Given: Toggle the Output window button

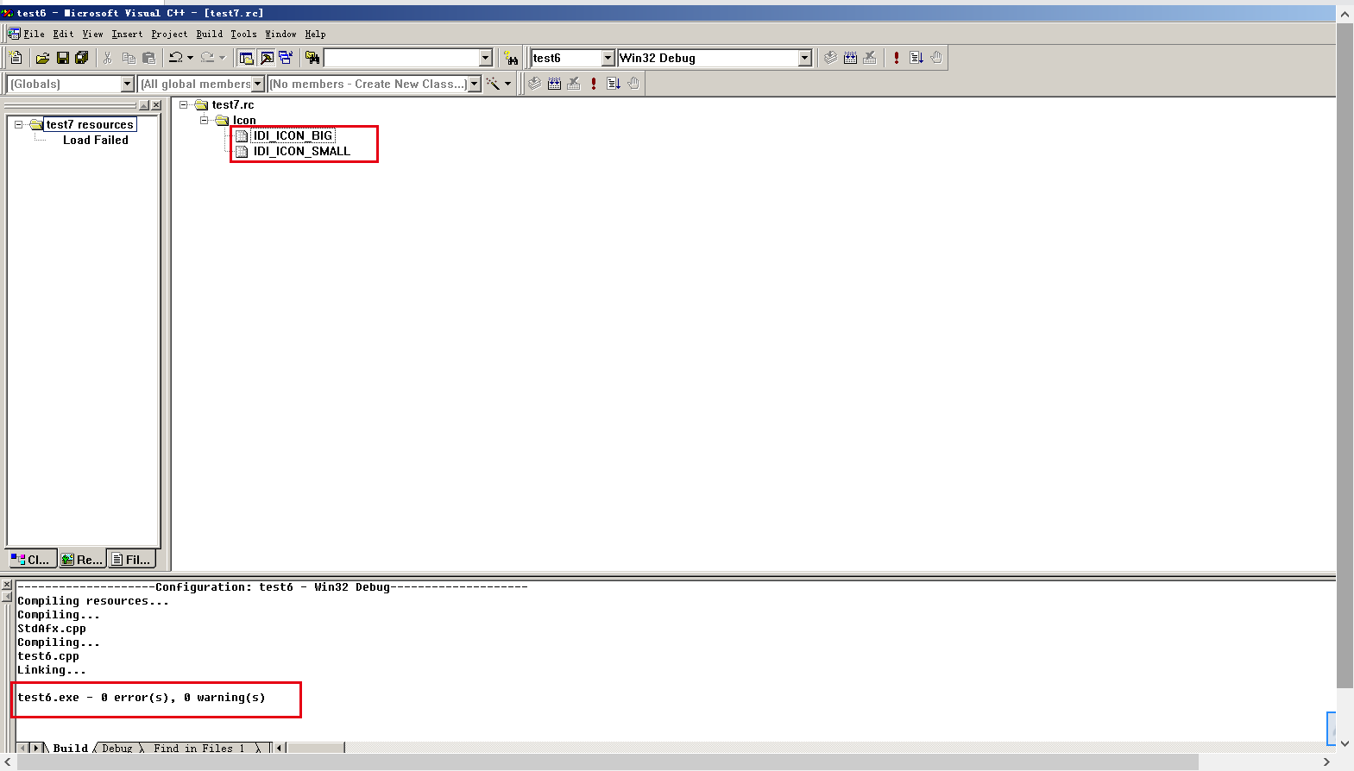Looking at the screenshot, I should [267, 58].
